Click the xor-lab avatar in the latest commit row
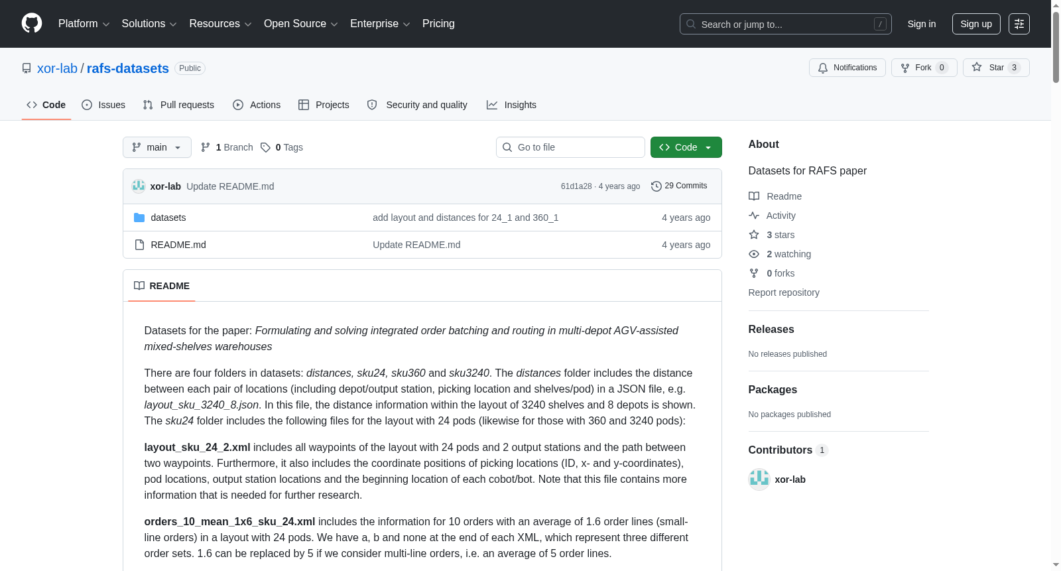The height and width of the screenshot is (571, 1061). point(139,186)
